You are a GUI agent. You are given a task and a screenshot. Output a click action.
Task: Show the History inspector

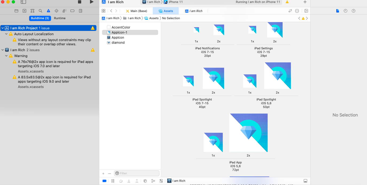coord(345,11)
